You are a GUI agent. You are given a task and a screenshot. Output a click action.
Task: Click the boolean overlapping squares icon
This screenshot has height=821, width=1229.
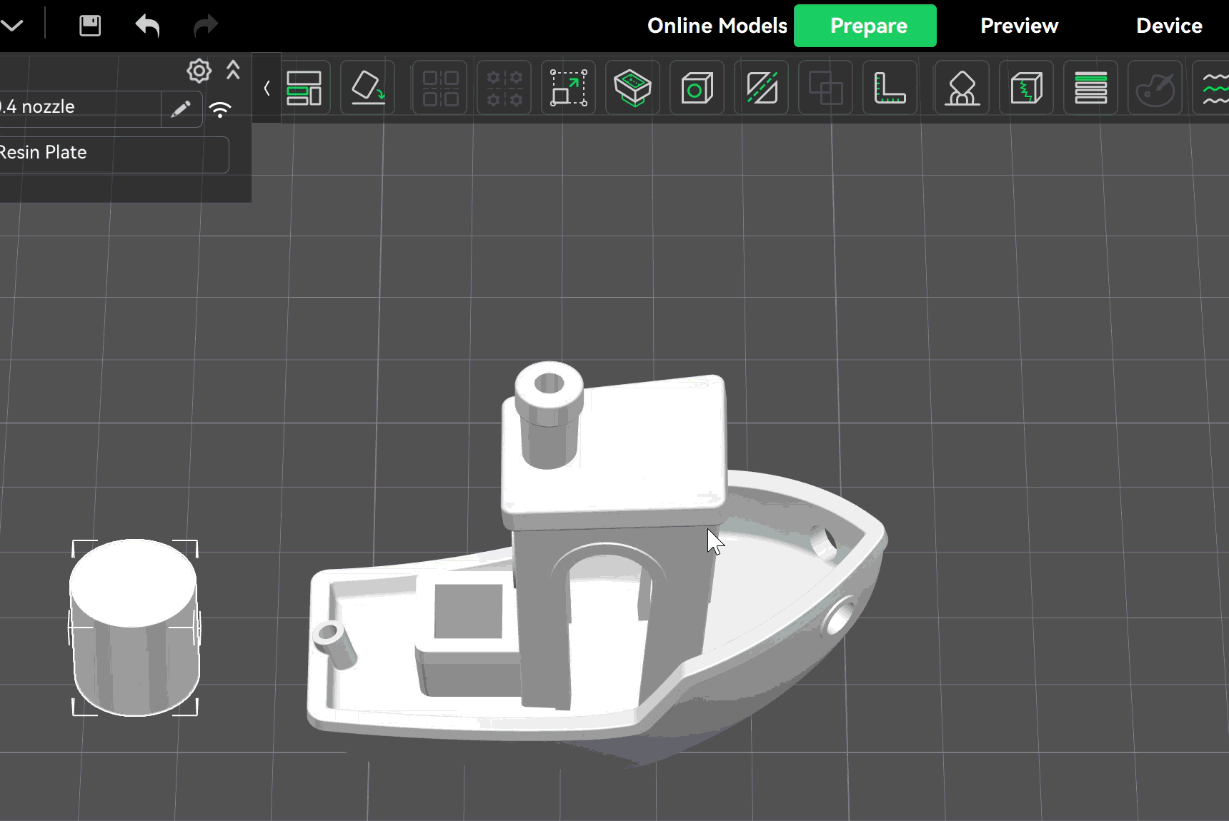(x=826, y=89)
